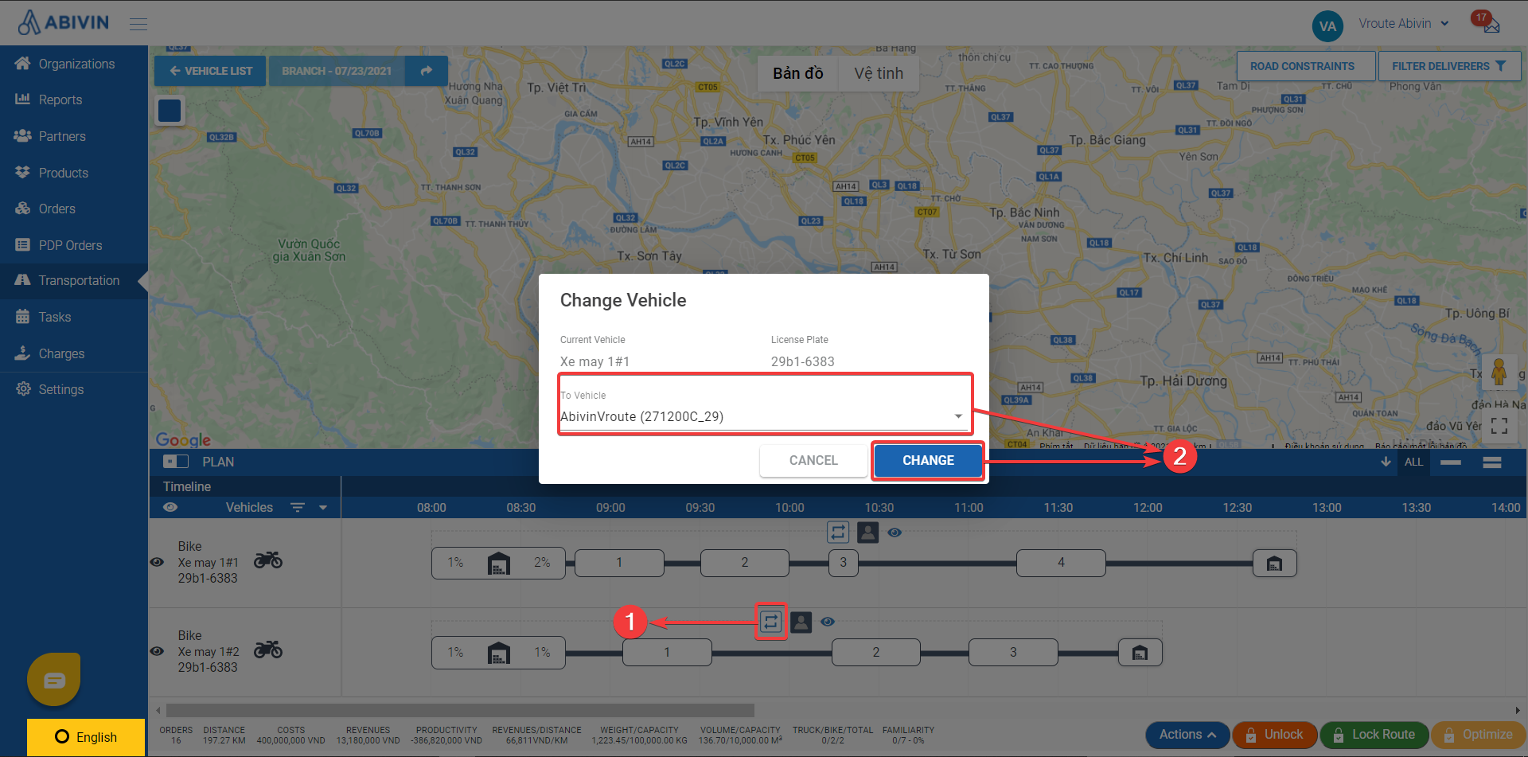This screenshot has height=757, width=1528.
Task: Open Organizations in the sidebar
Action: (x=74, y=64)
